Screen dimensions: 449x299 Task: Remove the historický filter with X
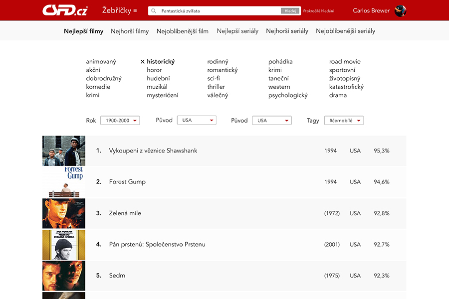pos(142,62)
